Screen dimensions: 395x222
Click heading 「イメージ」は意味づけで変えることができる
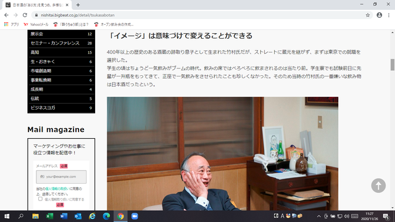(180, 36)
